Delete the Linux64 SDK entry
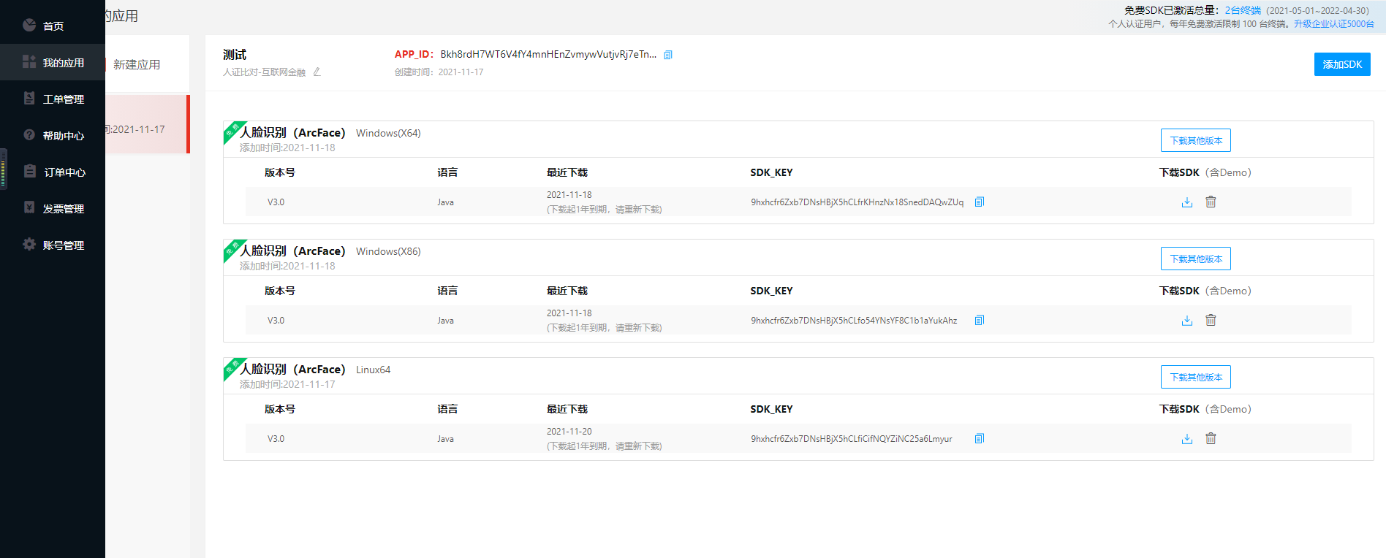 click(x=1211, y=439)
